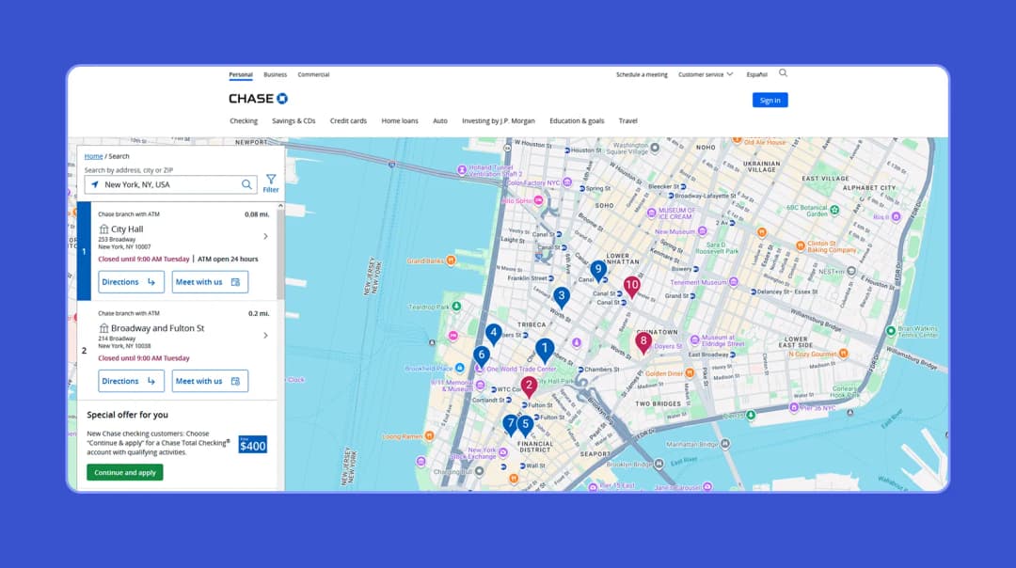Open the Education & goals menu
Screen dimensions: 1016x568
(x=577, y=121)
